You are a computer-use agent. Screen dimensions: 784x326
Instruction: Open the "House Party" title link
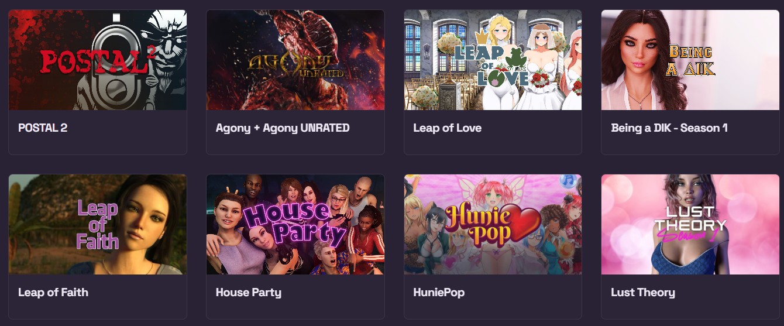pyautogui.click(x=249, y=292)
